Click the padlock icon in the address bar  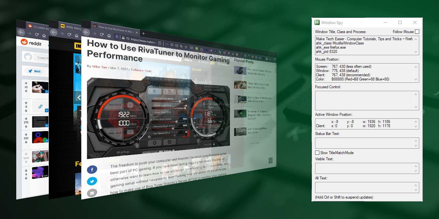[124, 38]
